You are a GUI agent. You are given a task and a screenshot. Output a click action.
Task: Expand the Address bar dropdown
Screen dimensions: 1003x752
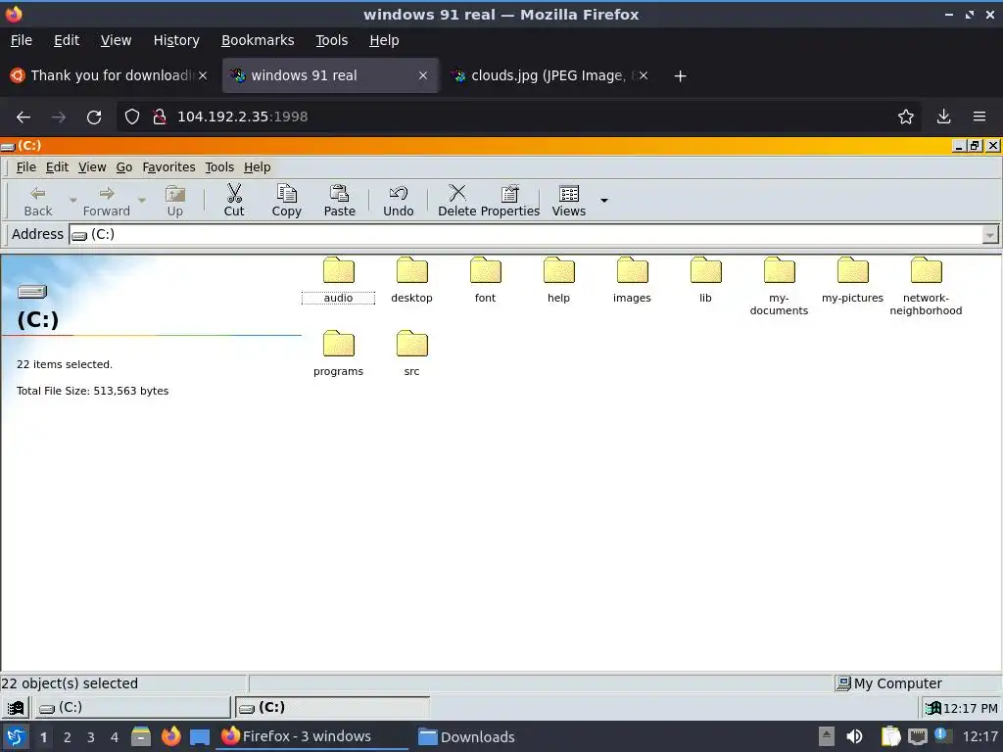(x=989, y=235)
